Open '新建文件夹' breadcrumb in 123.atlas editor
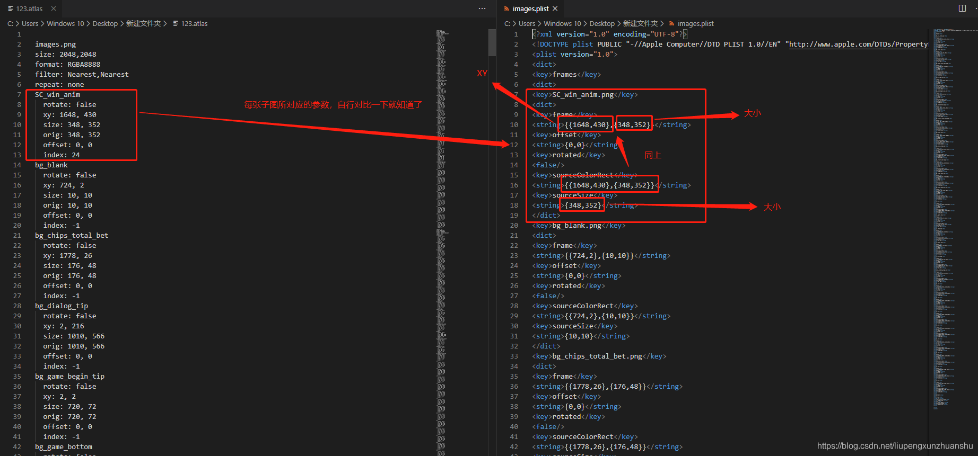Image resolution: width=978 pixels, height=456 pixels. tap(143, 24)
